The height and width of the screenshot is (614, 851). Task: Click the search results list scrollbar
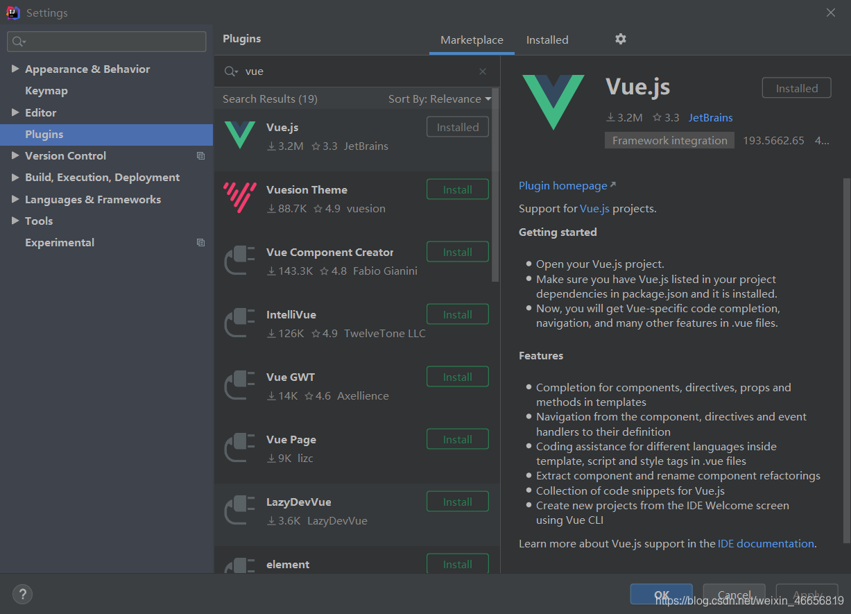(495, 185)
